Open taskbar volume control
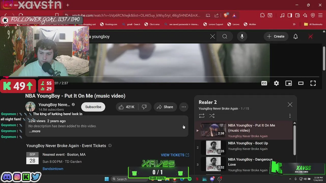Screen dimensions: 326x183 305,179
